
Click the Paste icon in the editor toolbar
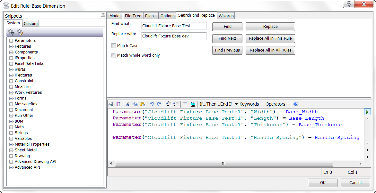tap(143, 104)
